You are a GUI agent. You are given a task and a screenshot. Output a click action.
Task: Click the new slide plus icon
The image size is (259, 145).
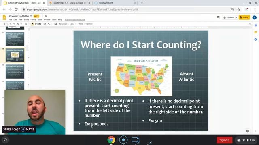[x=4, y=24]
